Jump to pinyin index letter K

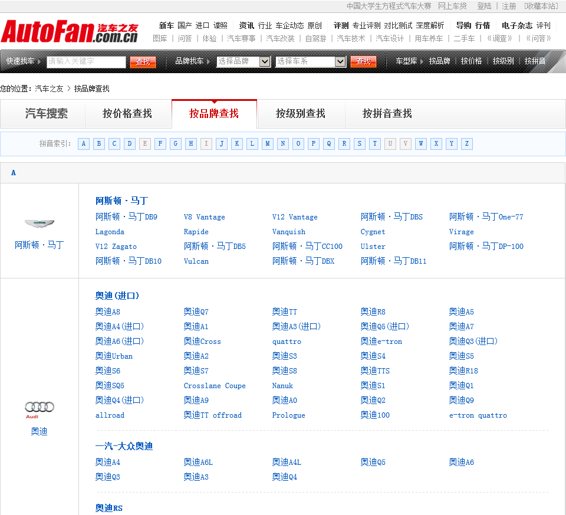pos(237,144)
